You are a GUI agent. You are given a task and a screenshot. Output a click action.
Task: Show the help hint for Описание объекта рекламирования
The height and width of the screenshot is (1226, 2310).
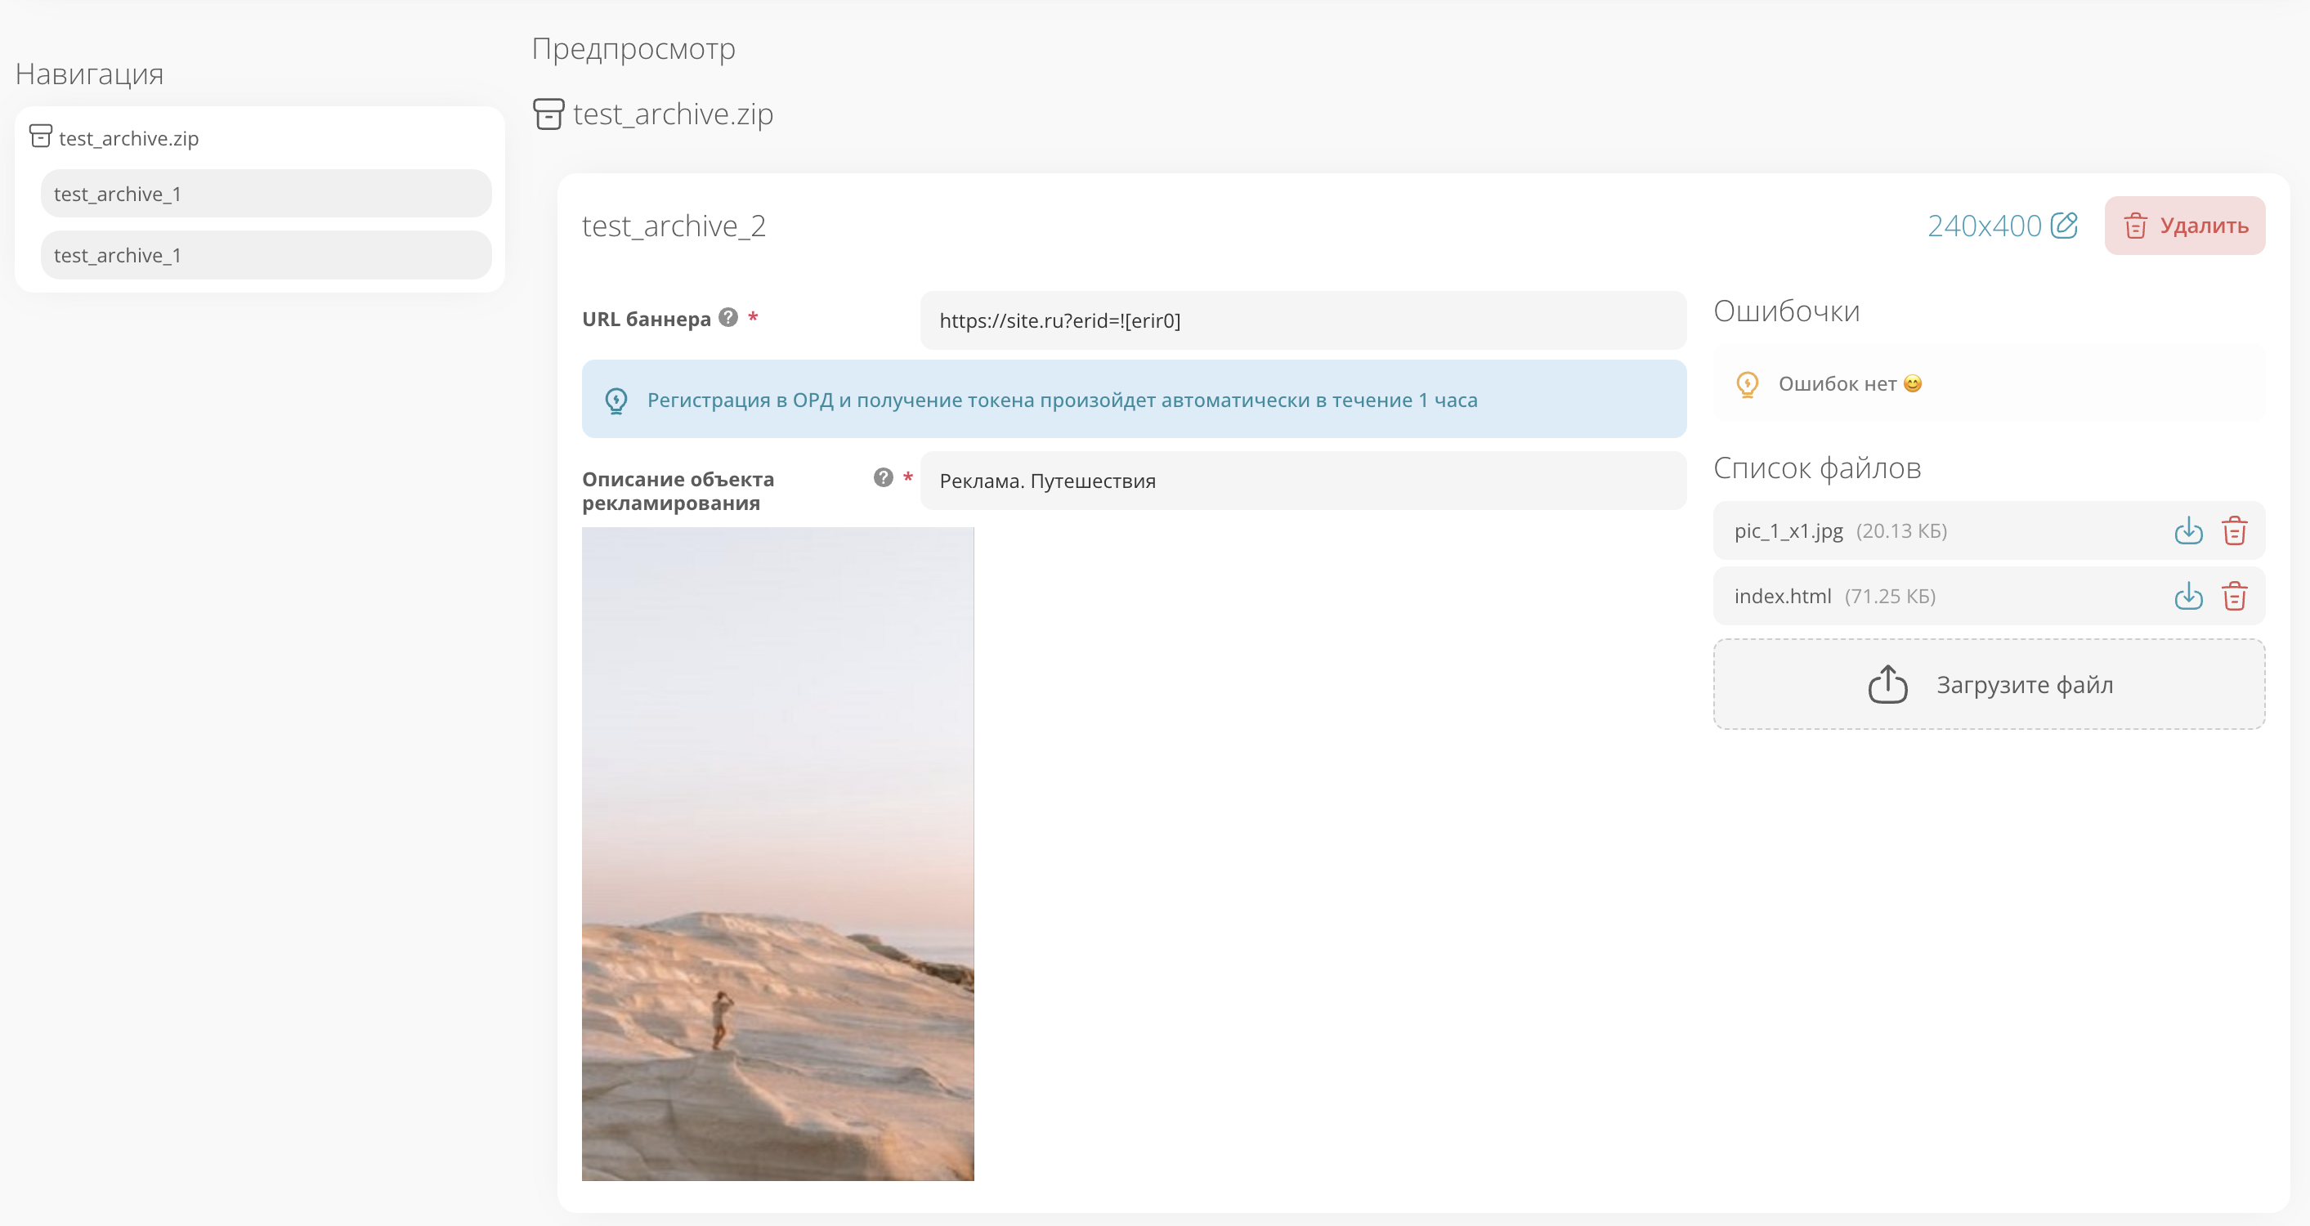(884, 477)
